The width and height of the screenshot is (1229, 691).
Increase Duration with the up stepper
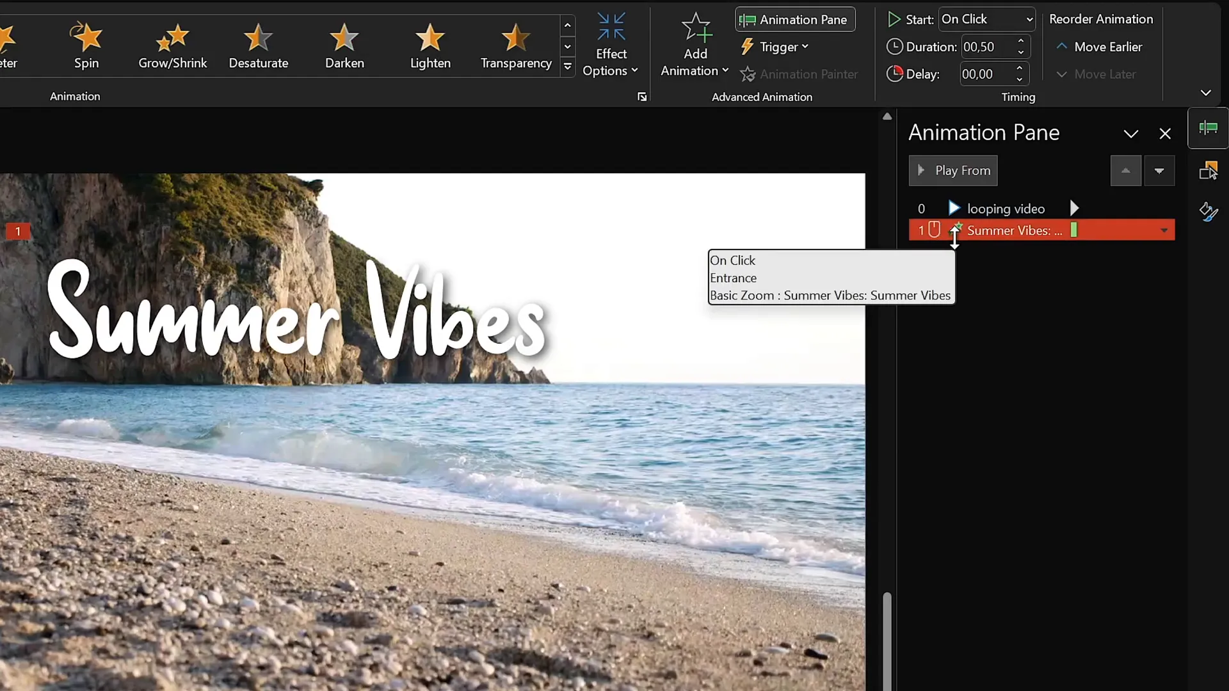(x=1021, y=42)
